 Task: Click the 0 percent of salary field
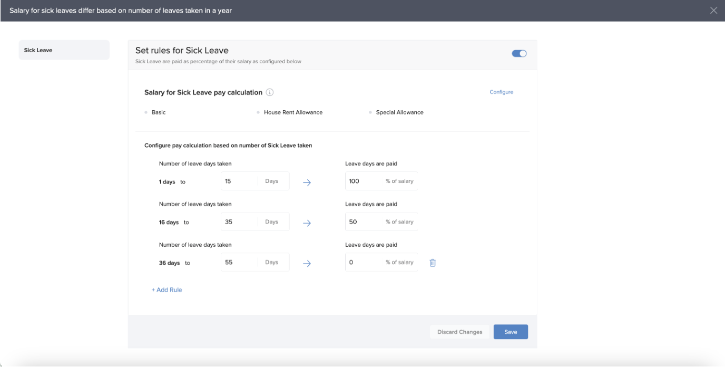[x=364, y=262]
